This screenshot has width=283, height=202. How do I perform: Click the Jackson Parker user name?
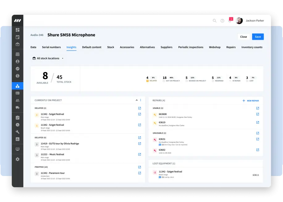[x=255, y=21]
